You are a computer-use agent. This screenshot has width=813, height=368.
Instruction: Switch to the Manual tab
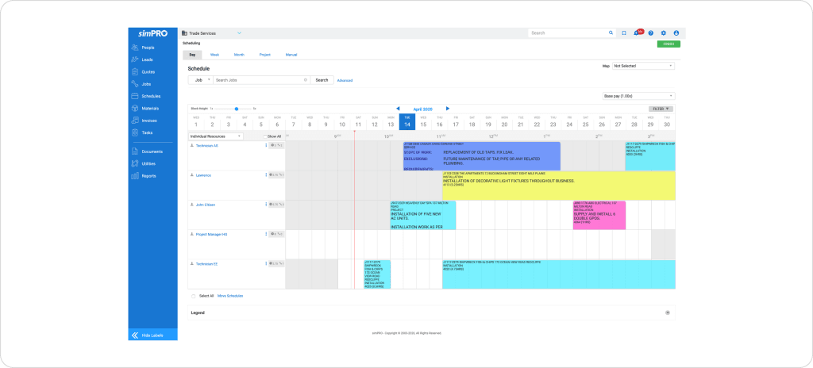[x=291, y=55]
